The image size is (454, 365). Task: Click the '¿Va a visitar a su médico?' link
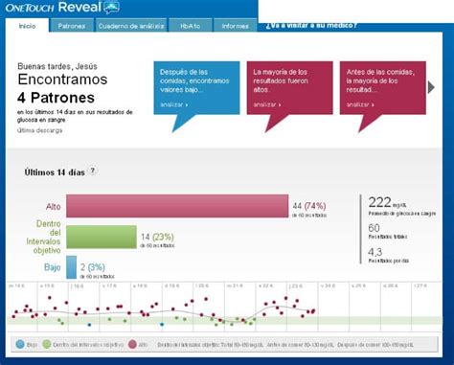(311, 25)
